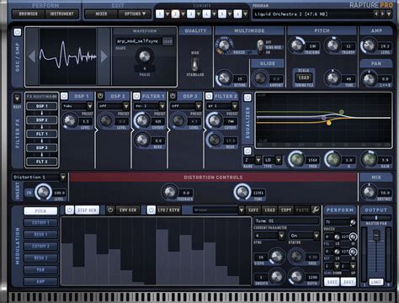399x303 pixels.
Task: Click Filter 1 Reso knob
Action: tap(142, 140)
